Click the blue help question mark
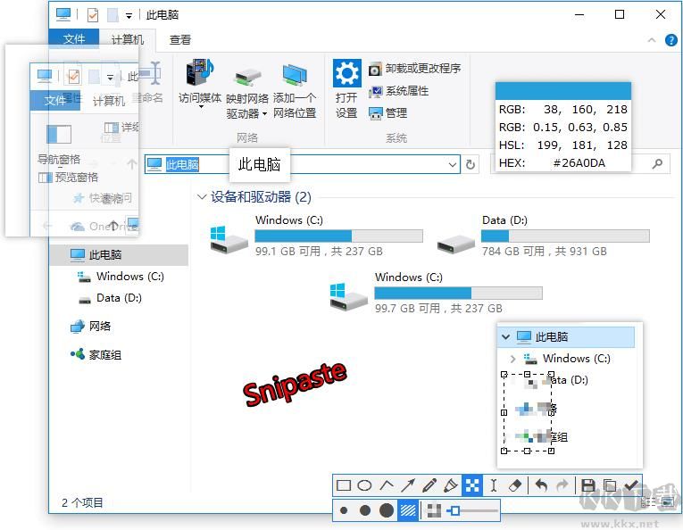This screenshot has width=683, height=530. 671,40
